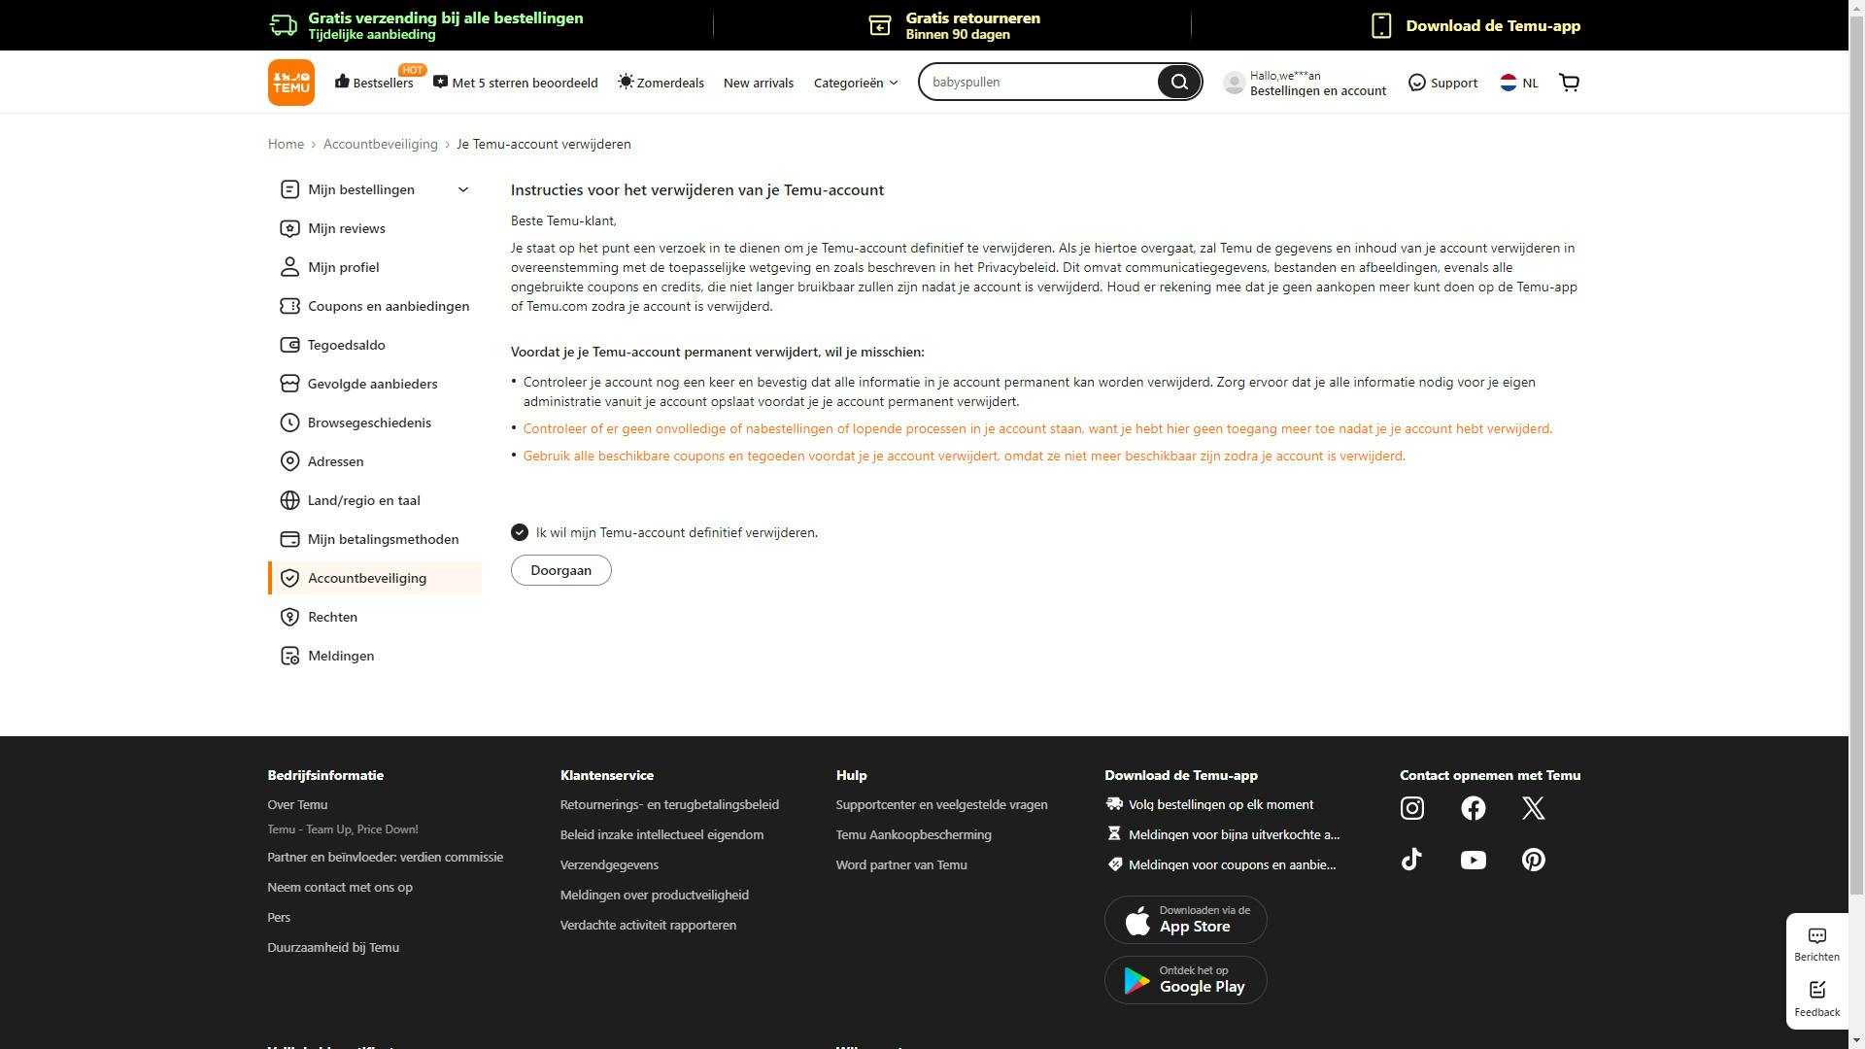Open the shopping cart icon
This screenshot has height=1049, width=1865.
pos(1569,82)
